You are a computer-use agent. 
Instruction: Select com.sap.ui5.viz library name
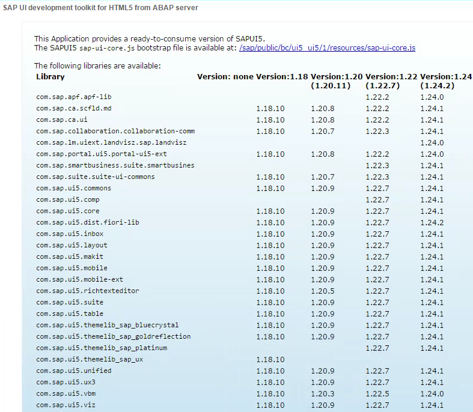[66, 405]
